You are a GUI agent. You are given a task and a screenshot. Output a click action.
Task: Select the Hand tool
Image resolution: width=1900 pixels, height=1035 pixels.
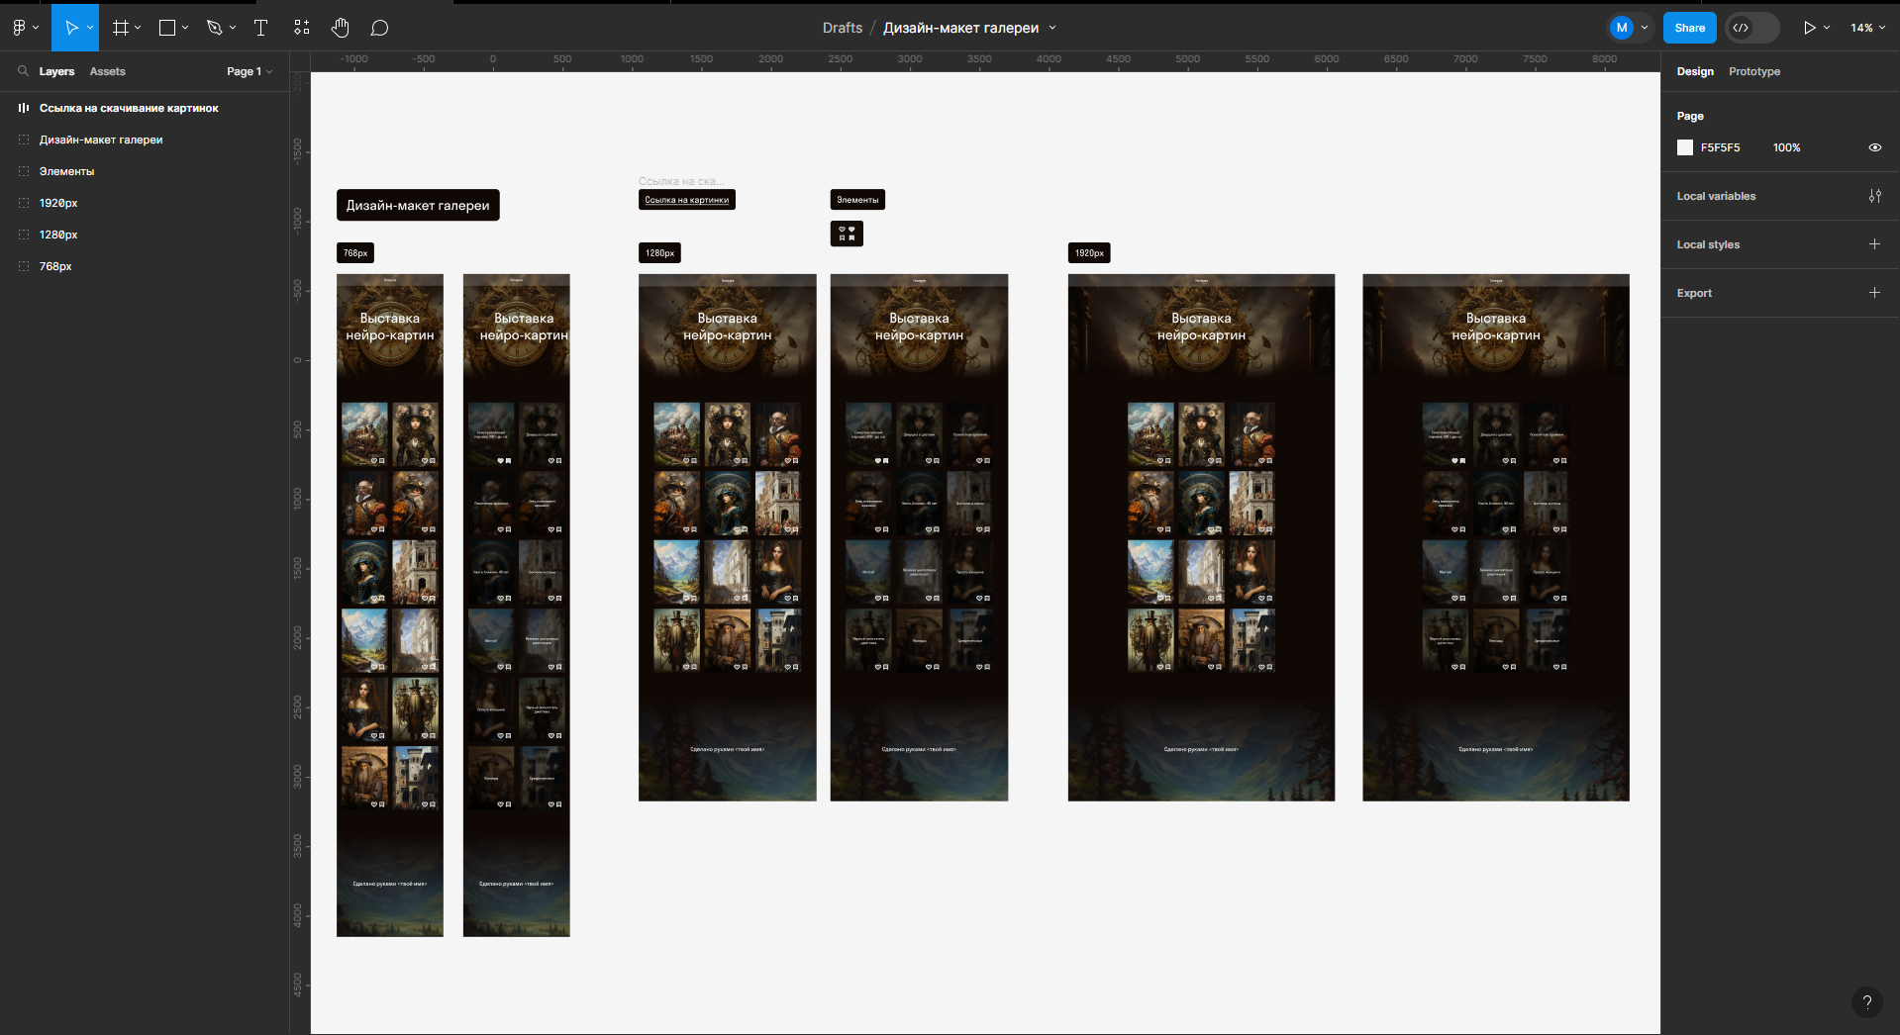(x=340, y=28)
